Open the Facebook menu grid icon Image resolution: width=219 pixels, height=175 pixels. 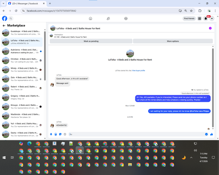pyautogui.click(x=199, y=18)
